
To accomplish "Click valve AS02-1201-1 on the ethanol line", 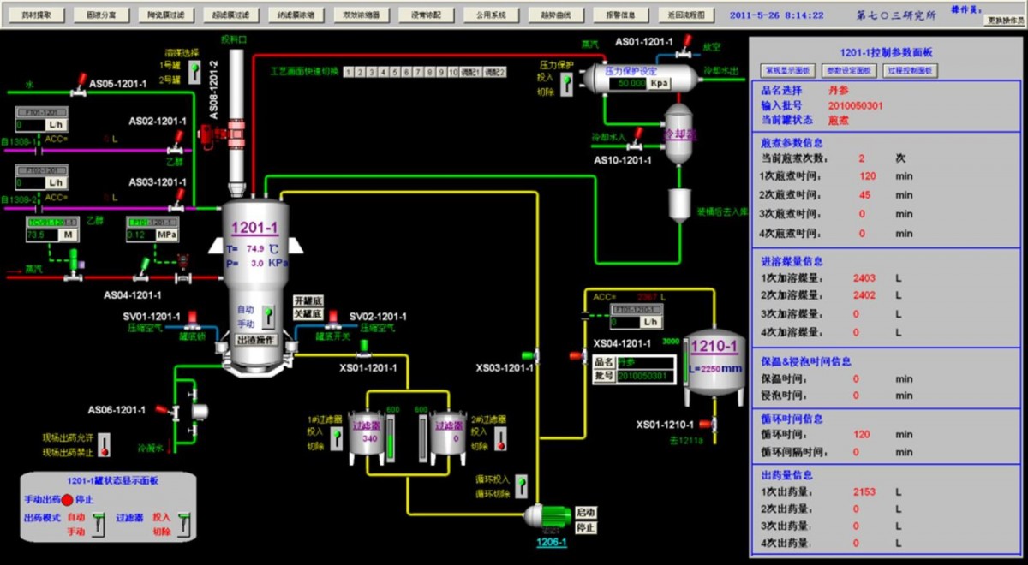I will tap(177, 144).
